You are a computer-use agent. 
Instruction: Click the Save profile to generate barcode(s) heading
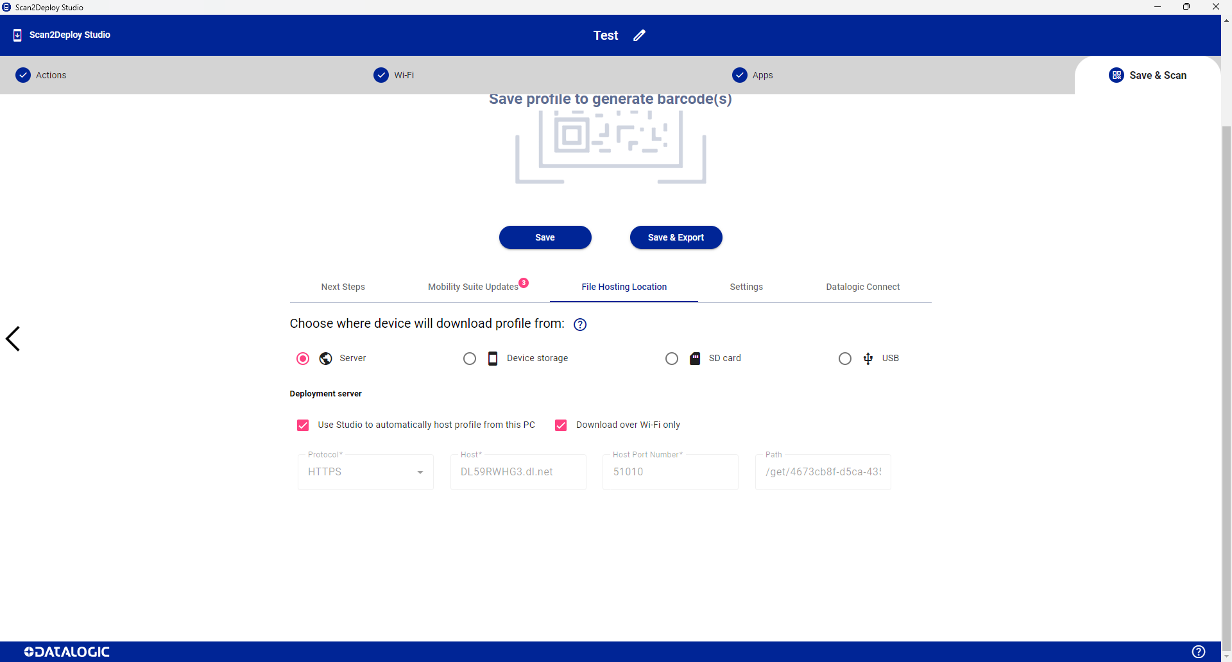pyautogui.click(x=610, y=99)
